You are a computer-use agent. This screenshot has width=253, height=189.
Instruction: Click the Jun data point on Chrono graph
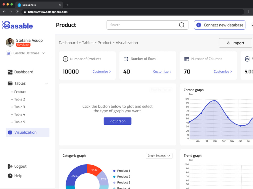(x=240, y=126)
